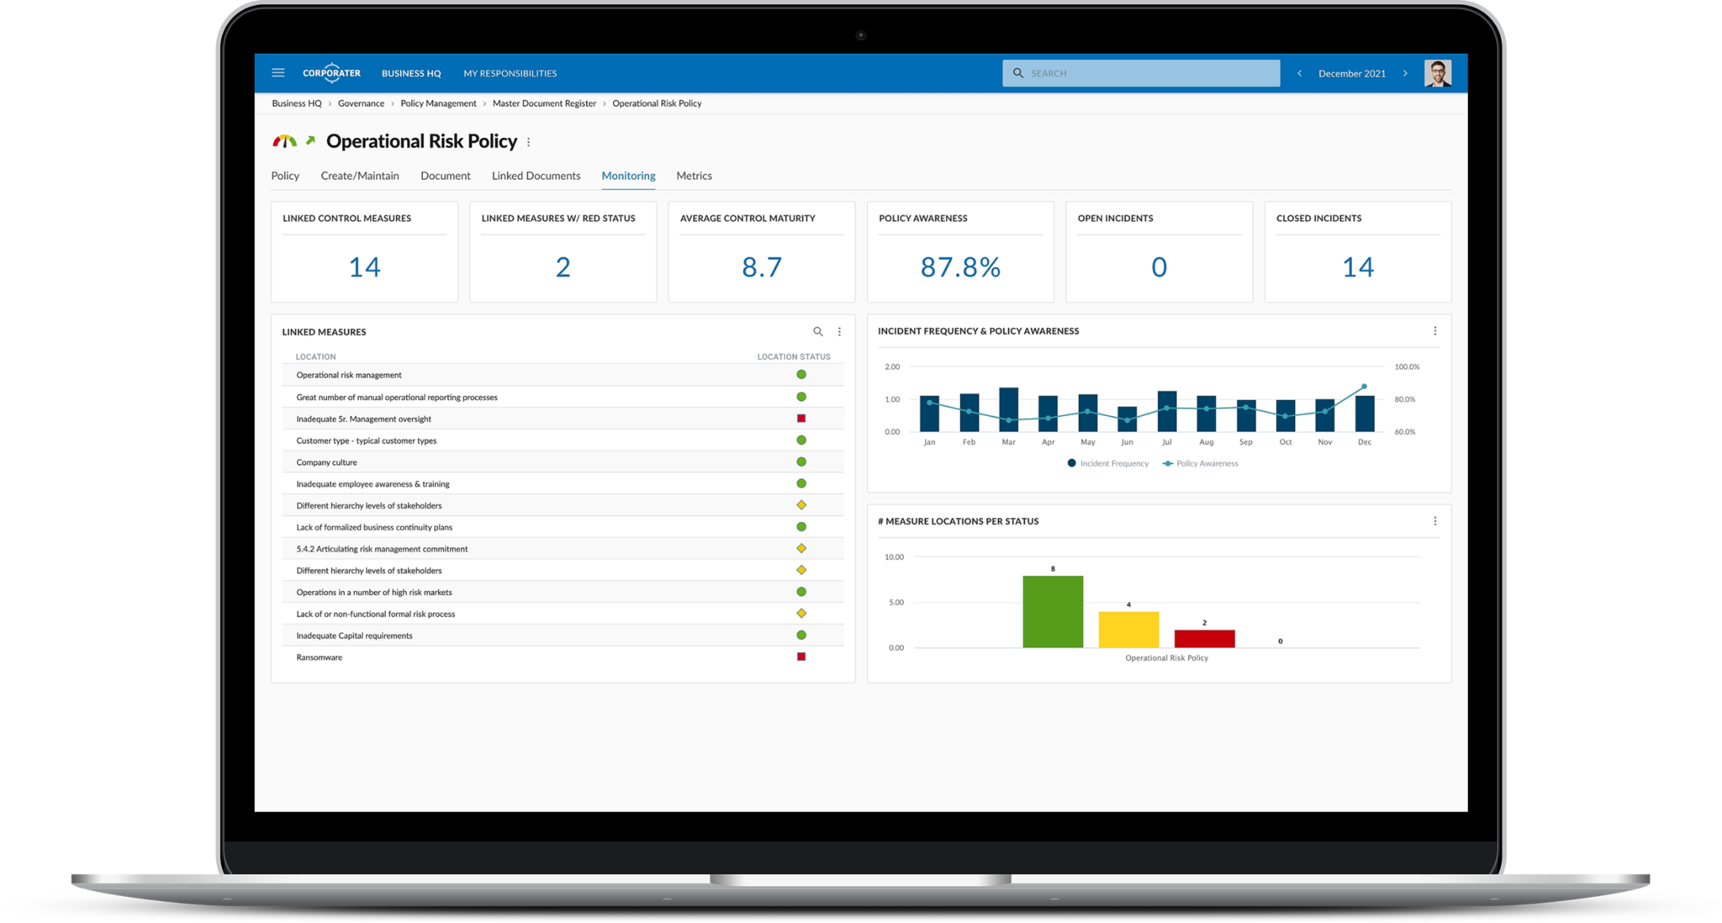
Task: Select the Monitoring tab
Action: [x=627, y=175]
